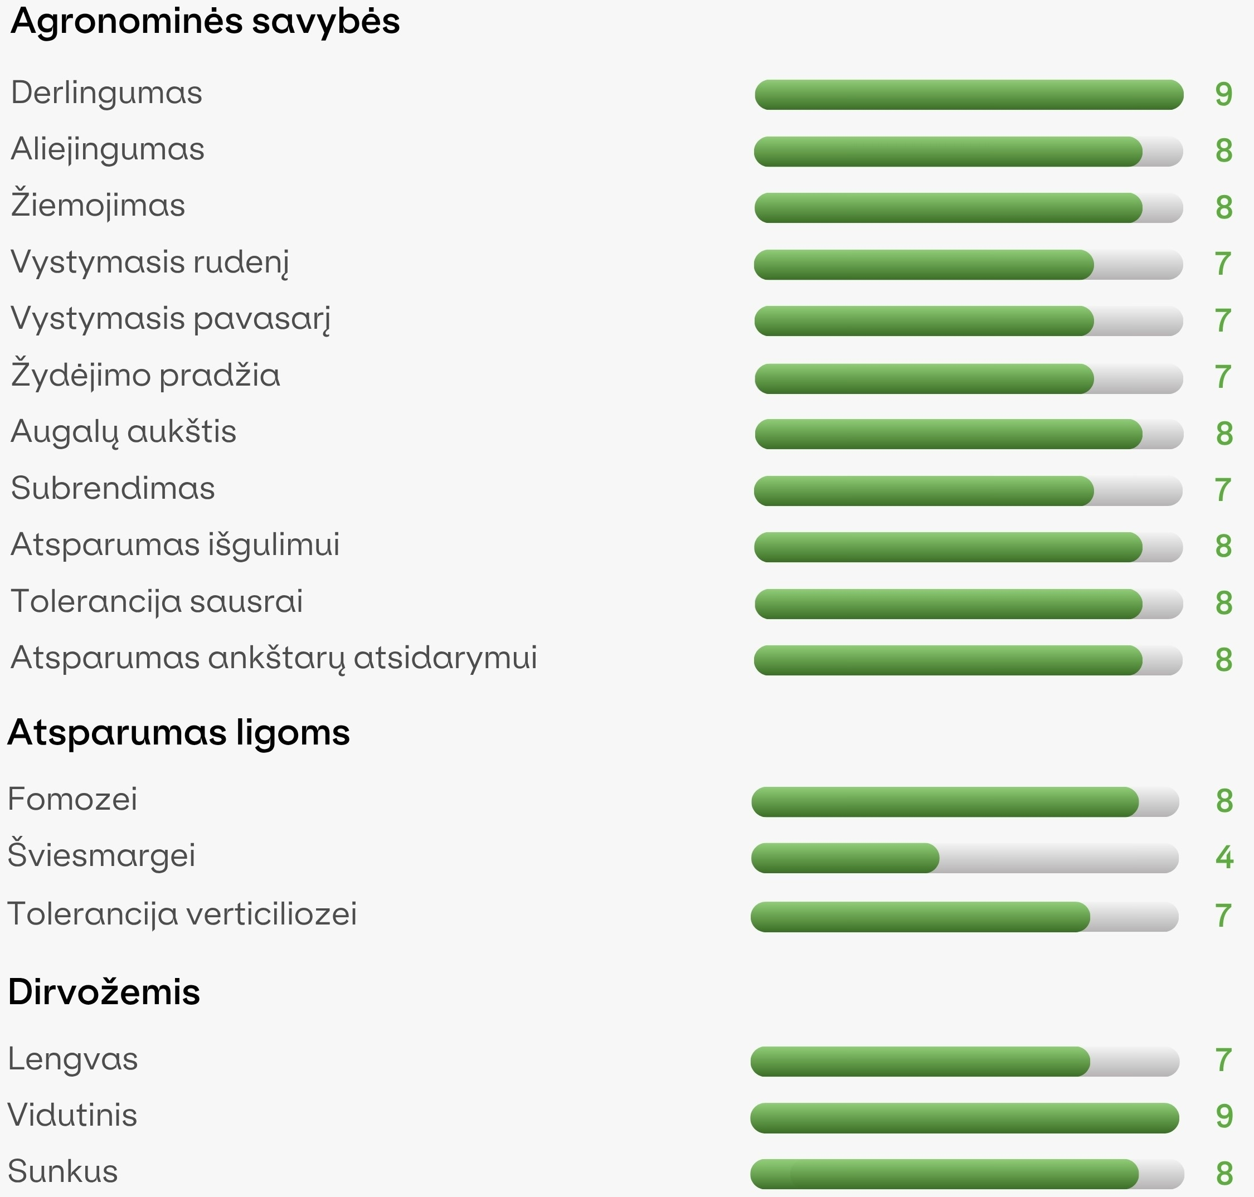This screenshot has height=1197, width=1254.
Task: Click the Vidutinis soil rating bar
Action: point(965,1118)
